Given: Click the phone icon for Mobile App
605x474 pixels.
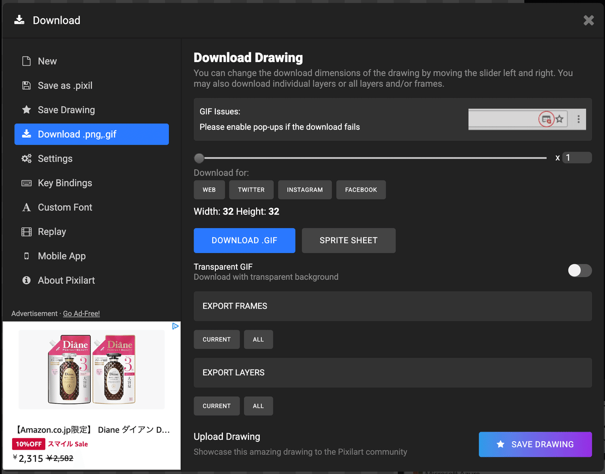Looking at the screenshot, I should click(27, 256).
